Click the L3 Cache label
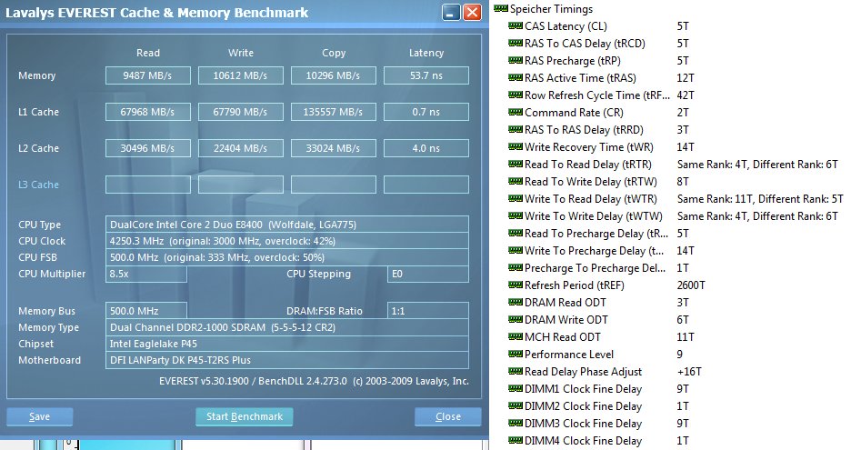This screenshot has width=851, height=450. 38,185
